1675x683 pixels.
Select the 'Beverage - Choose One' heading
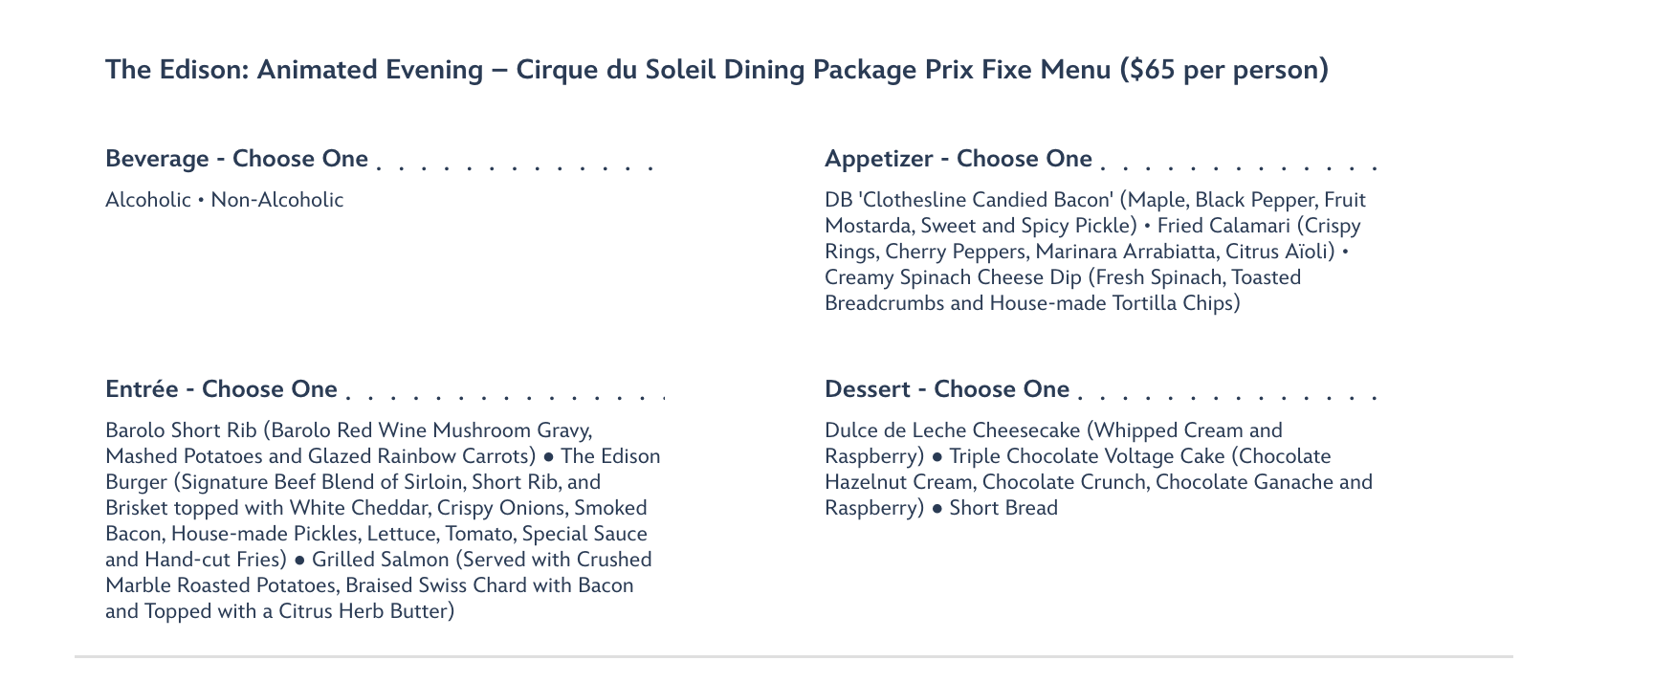tap(236, 159)
